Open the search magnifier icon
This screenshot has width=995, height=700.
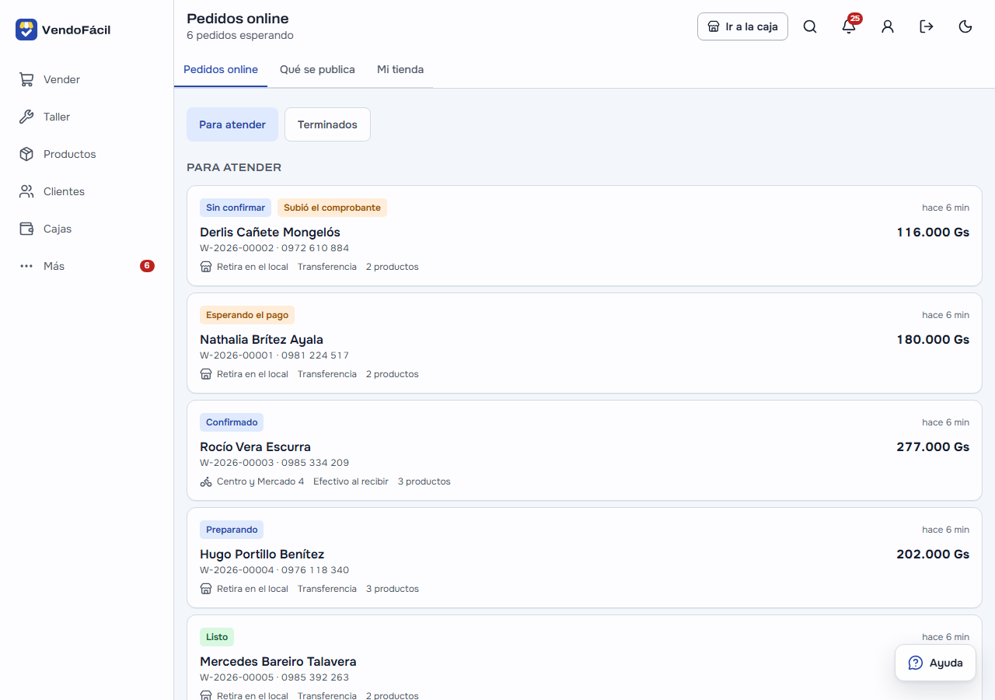(810, 26)
